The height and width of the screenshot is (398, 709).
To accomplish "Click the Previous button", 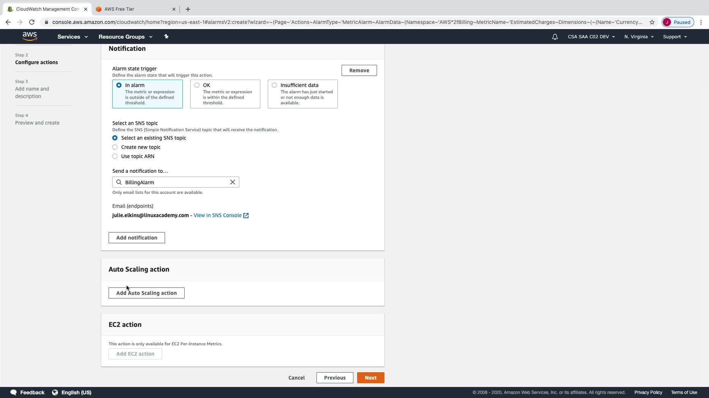I will pyautogui.click(x=335, y=378).
